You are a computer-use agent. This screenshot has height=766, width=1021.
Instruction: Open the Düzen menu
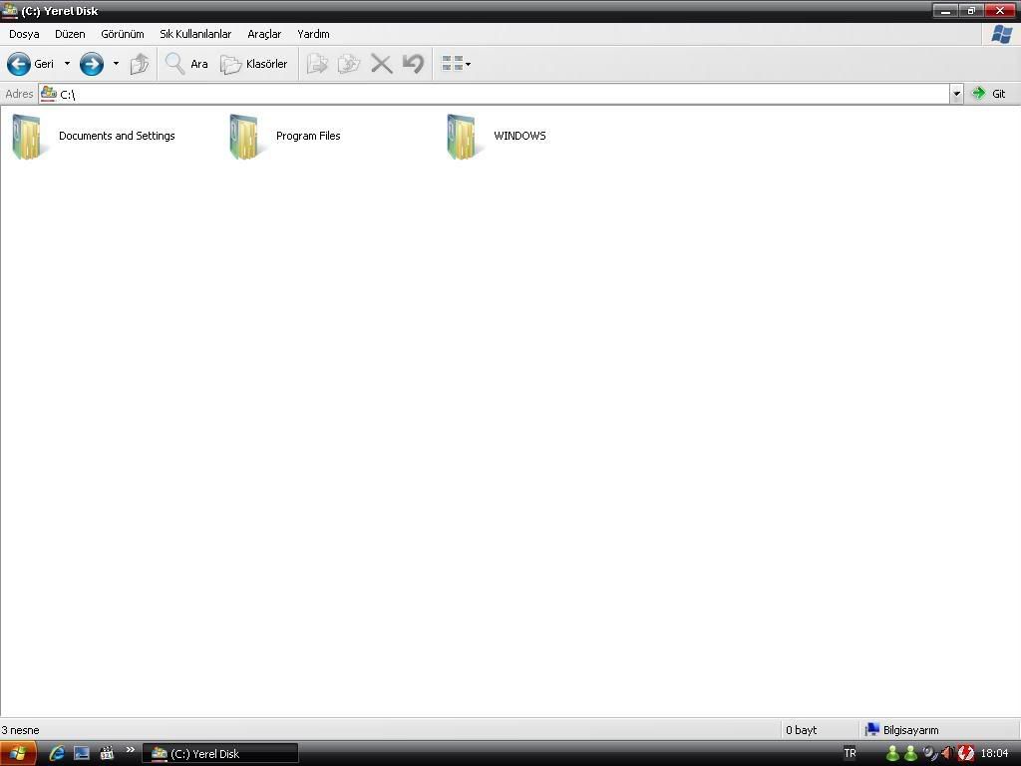pyautogui.click(x=70, y=34)
